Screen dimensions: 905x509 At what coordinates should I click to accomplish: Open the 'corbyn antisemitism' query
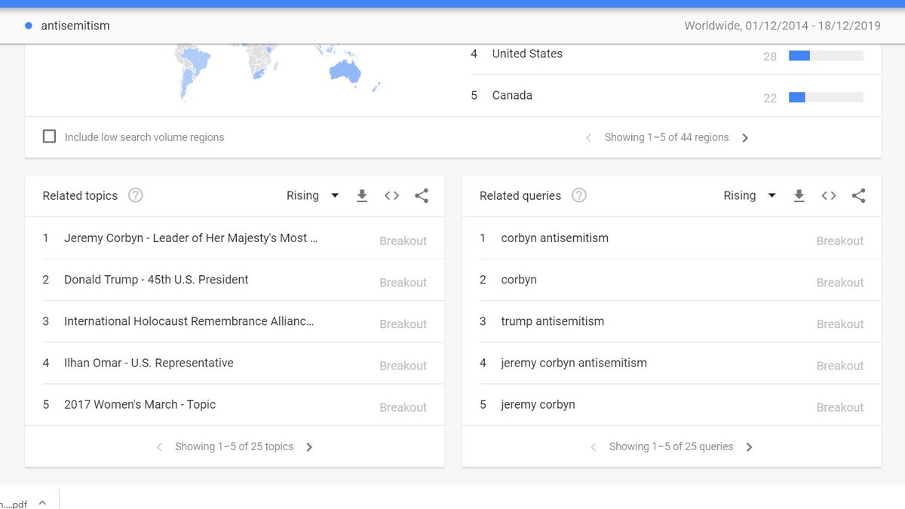554,238
